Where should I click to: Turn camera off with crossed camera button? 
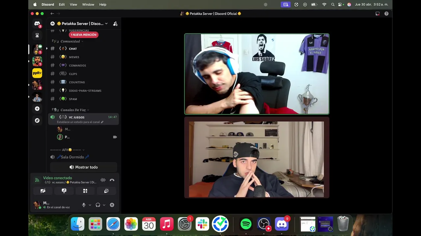click(43, 191)
